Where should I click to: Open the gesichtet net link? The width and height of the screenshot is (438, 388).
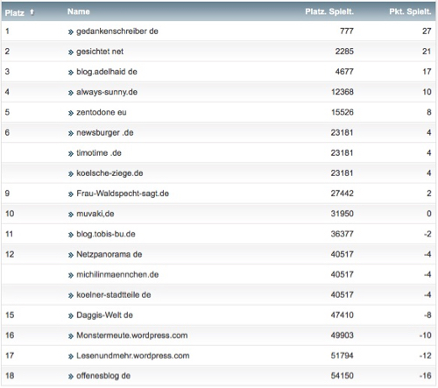(100, 52)
